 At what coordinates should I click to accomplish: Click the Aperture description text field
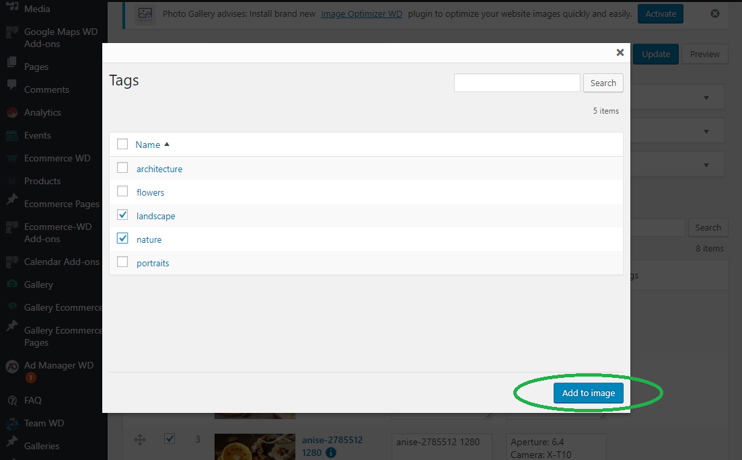pos(556,447)
